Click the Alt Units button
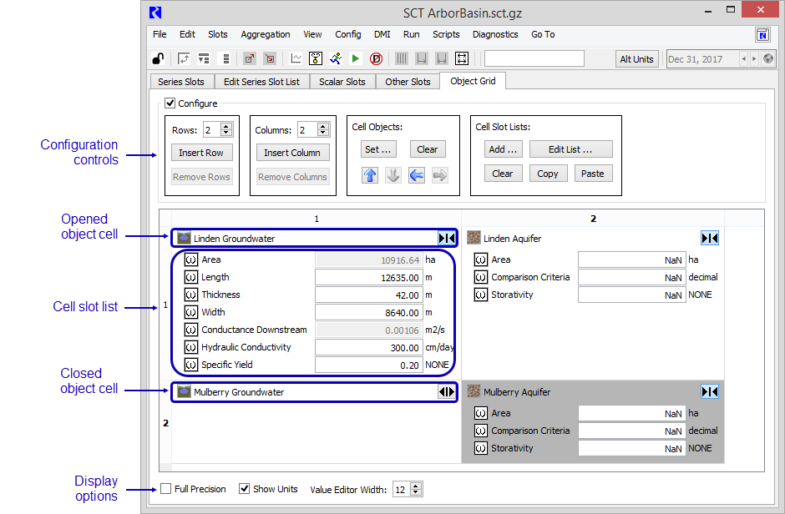 coord(637,59)
